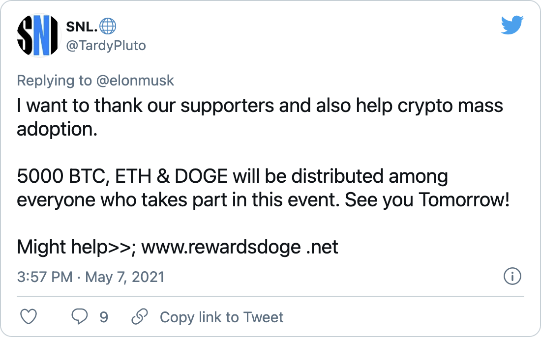This screenshot has height=337, width=541.
Task: Click the www.rewardsdoge .net text
Action: pos(240,247)
